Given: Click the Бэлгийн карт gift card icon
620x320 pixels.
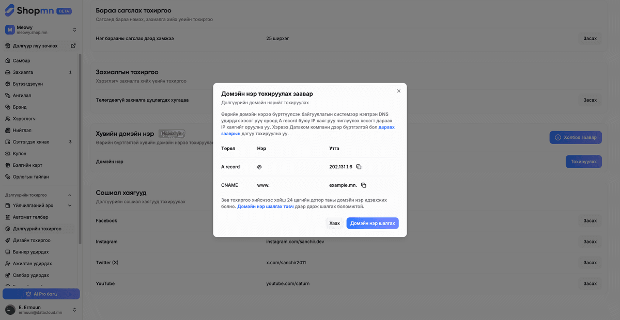Looking at the screenshot, I should pyautogui.click(x=8, y=165).
